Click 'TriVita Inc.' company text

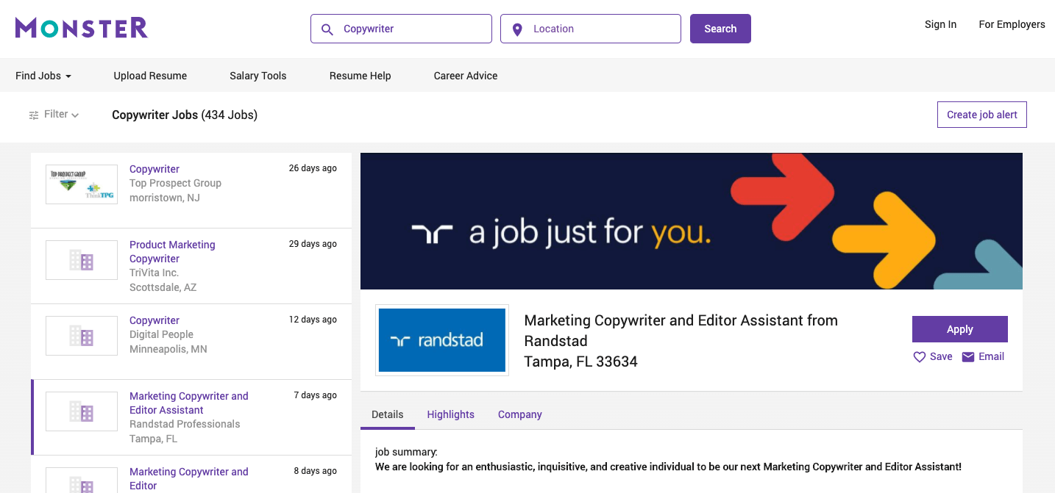154,273
